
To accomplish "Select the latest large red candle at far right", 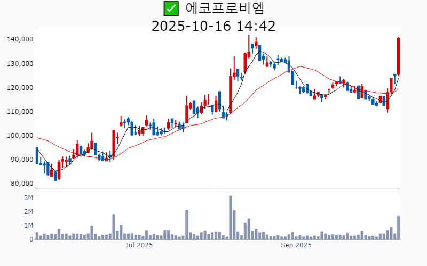I will 399,56.
